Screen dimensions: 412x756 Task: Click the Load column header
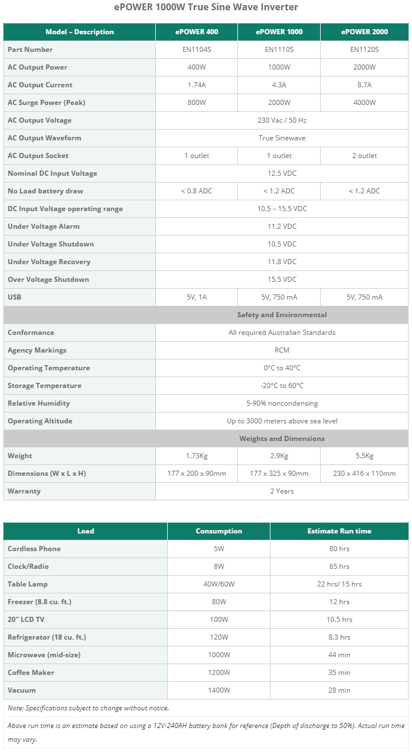pos(86,531)
